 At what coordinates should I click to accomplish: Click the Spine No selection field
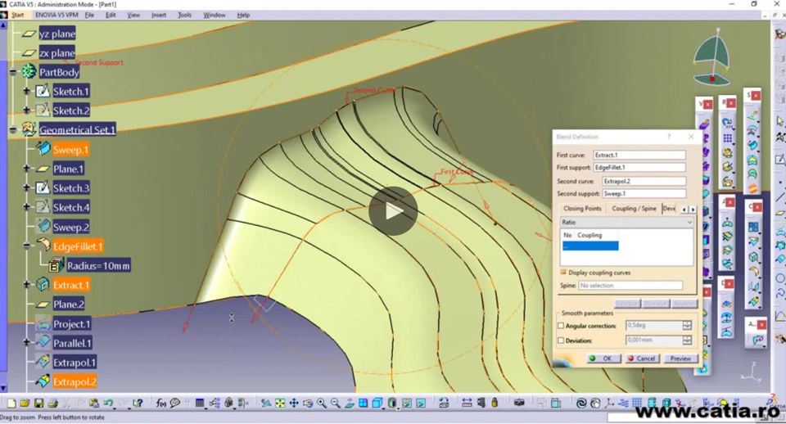[x=630, y=285]
